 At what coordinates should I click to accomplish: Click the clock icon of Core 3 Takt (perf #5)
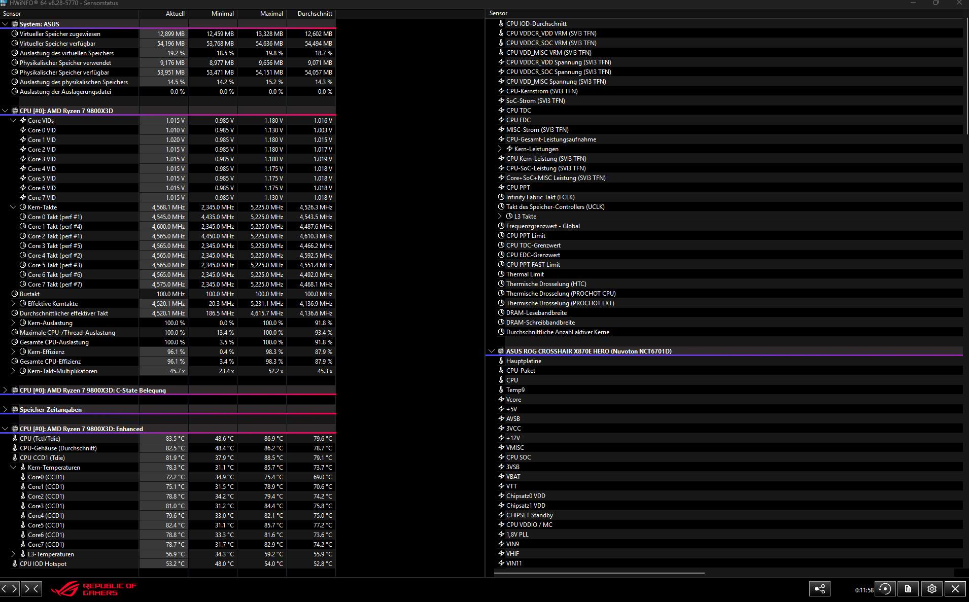click(x=23, y=245)
